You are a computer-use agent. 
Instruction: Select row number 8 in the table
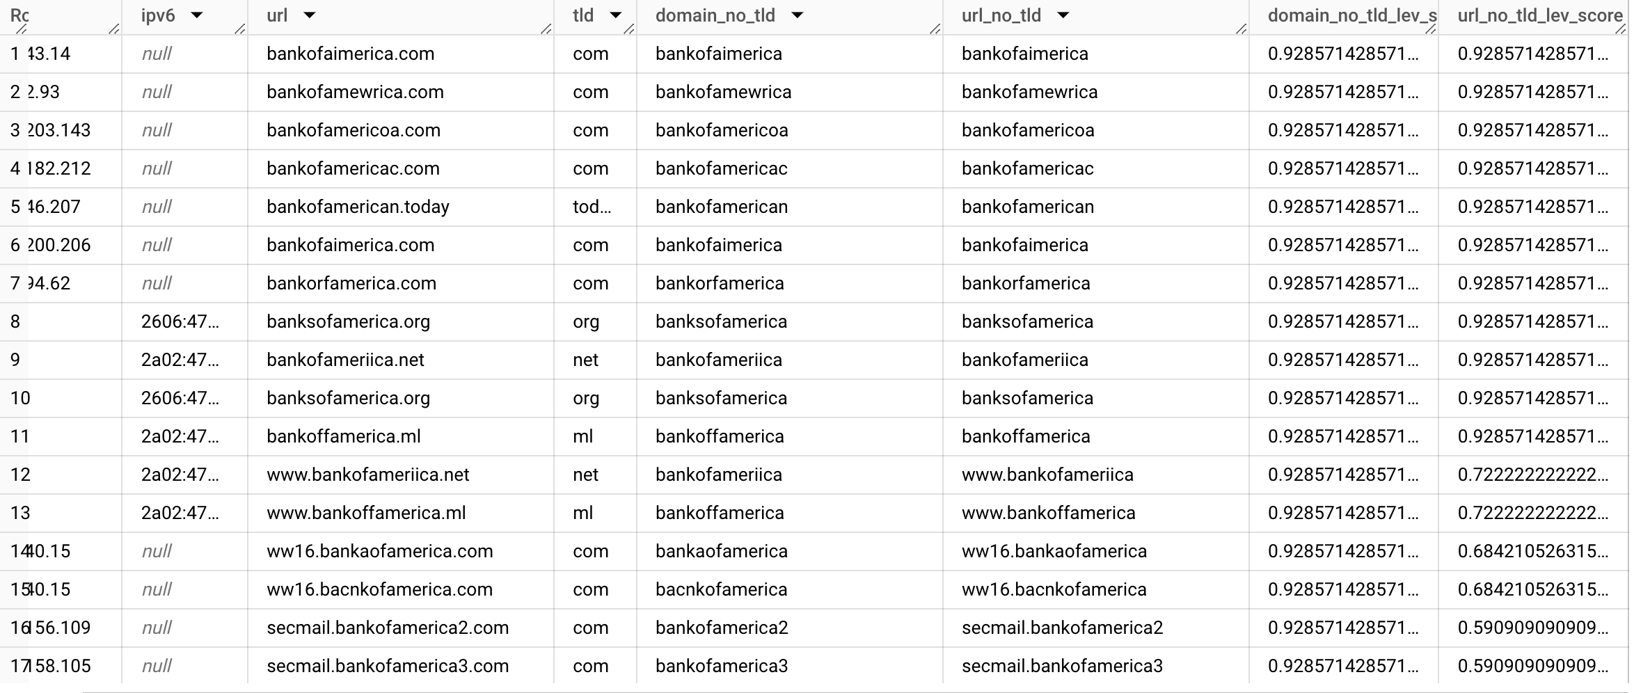[17, 321]
